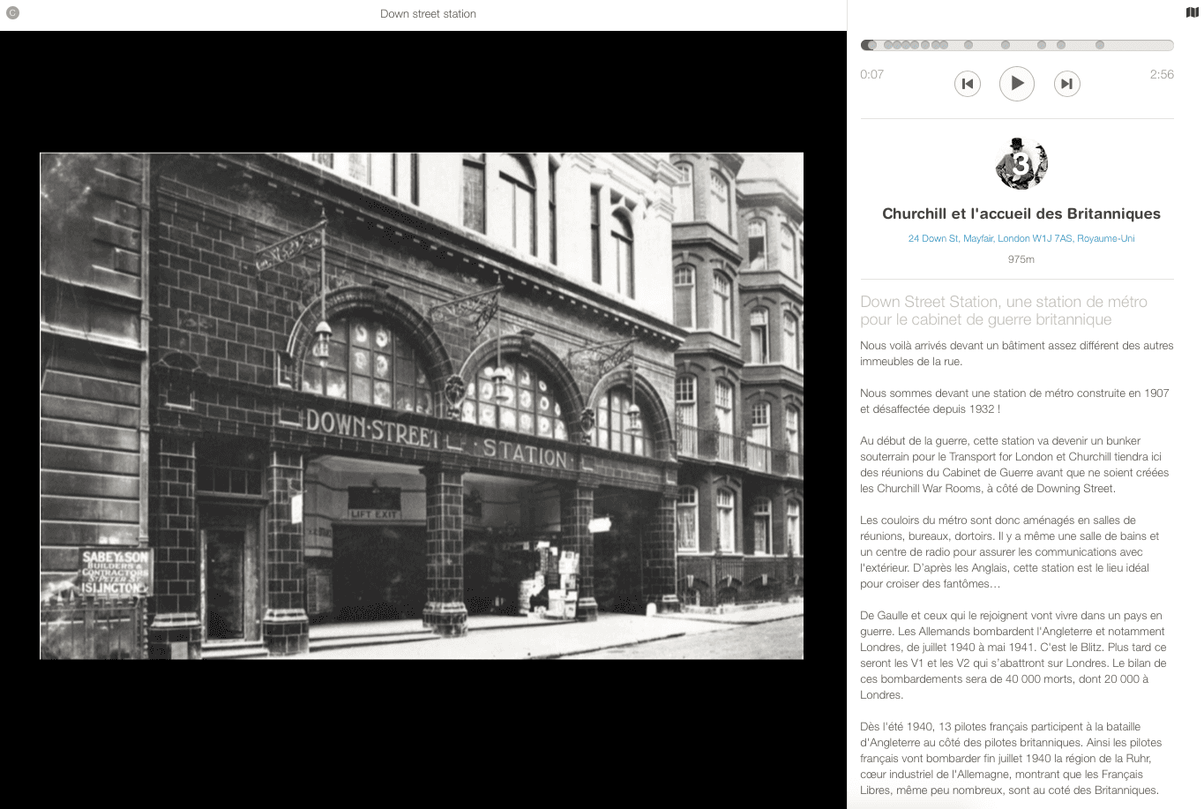This screenshot has width=1204, height=809.
Task: Select the third-from-last timeline marker
Action: pyautogui.click(x=1042, y=45)
